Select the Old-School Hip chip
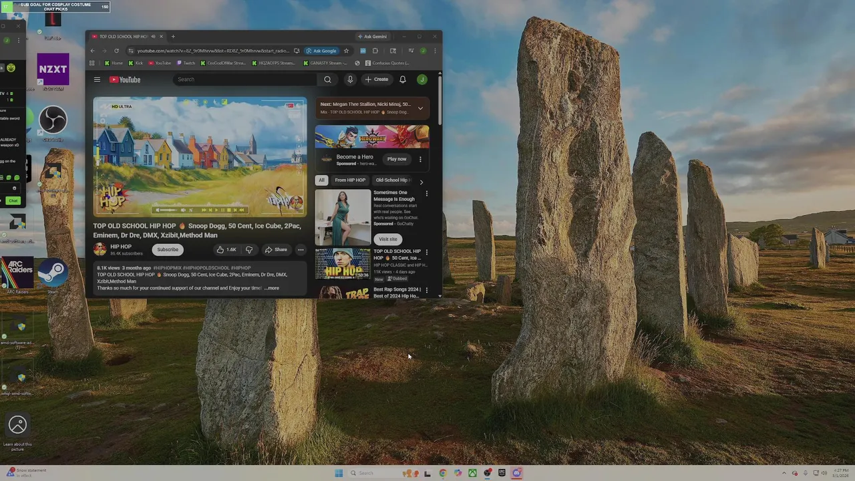Viewport: 855px width, 481px height. pos(392,180)
